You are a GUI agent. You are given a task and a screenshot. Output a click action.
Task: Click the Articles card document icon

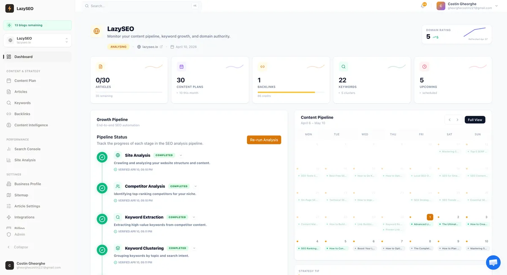click(100, 67)
